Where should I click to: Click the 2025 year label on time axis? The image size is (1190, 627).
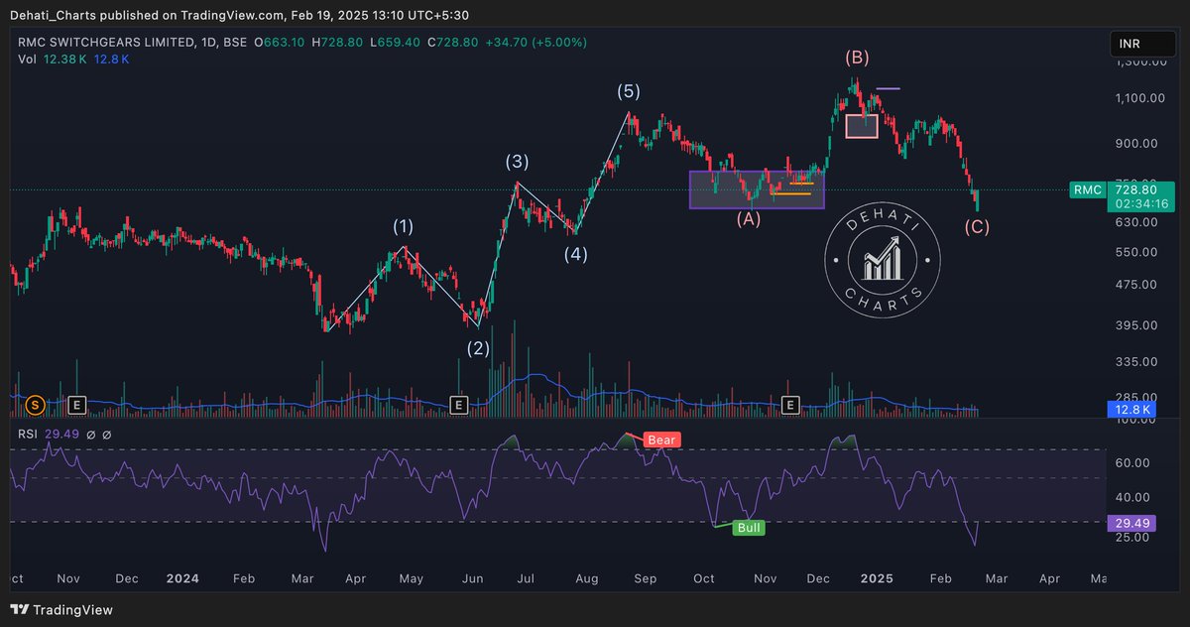(876, 578)
